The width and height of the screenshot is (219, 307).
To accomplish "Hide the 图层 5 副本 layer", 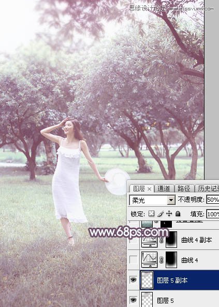I will pyautogui.click(x=133, y=280).
